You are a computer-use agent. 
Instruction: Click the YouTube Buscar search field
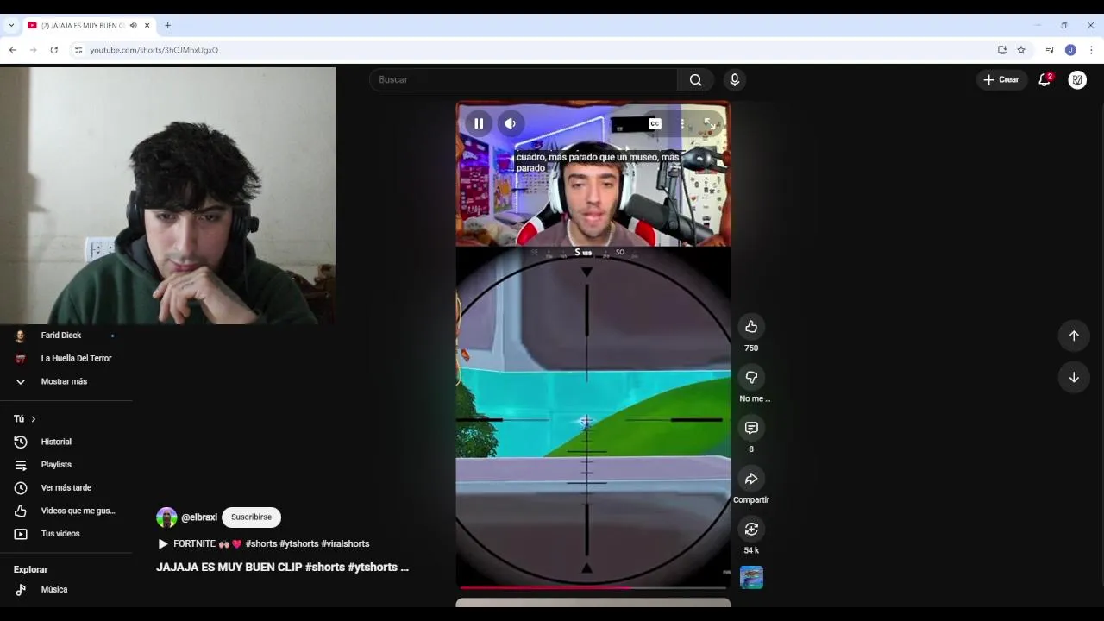[x=524, y=79]
